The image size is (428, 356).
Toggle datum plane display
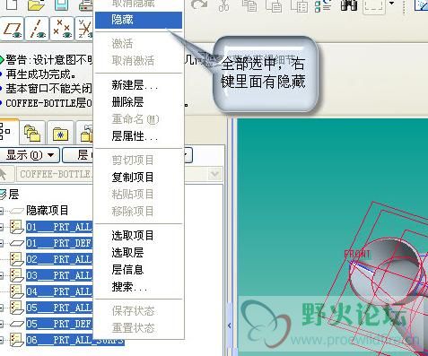coord(13,29)
